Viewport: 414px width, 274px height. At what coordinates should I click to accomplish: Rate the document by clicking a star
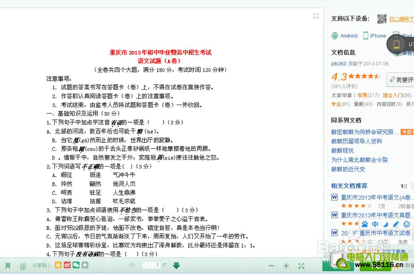pos(364,76)
